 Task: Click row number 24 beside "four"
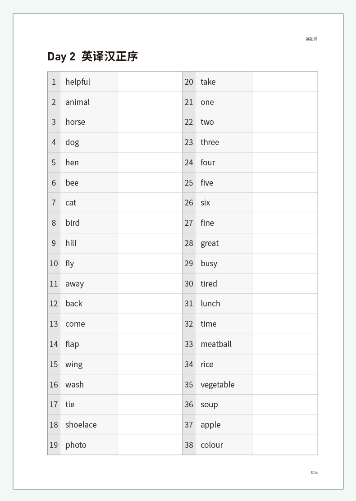click(189, 163)
